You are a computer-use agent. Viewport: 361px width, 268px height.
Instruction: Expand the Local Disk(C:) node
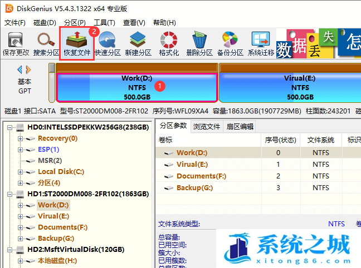pyautogui.click(x=20, y=172)
